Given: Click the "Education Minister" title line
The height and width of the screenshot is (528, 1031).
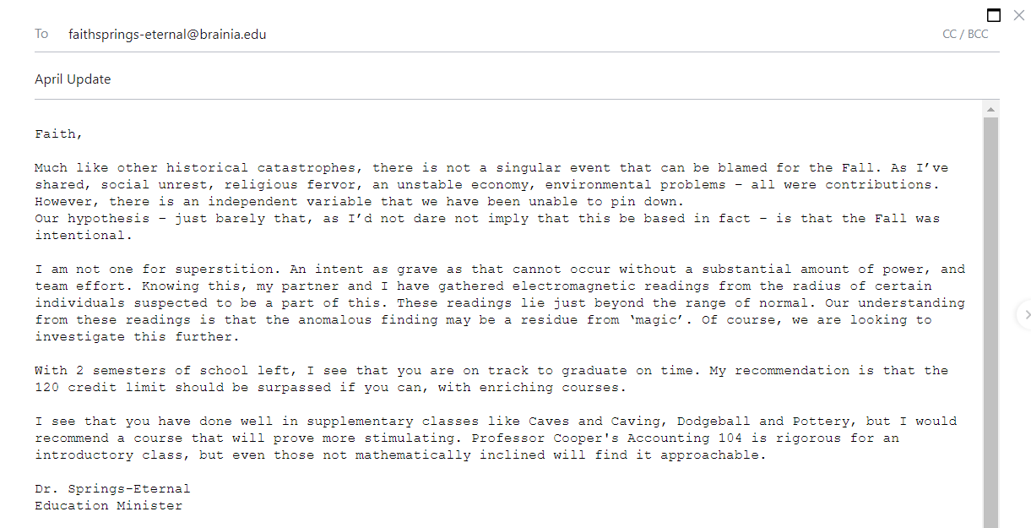Looking at the screenshot, I should tap(108, 506).
